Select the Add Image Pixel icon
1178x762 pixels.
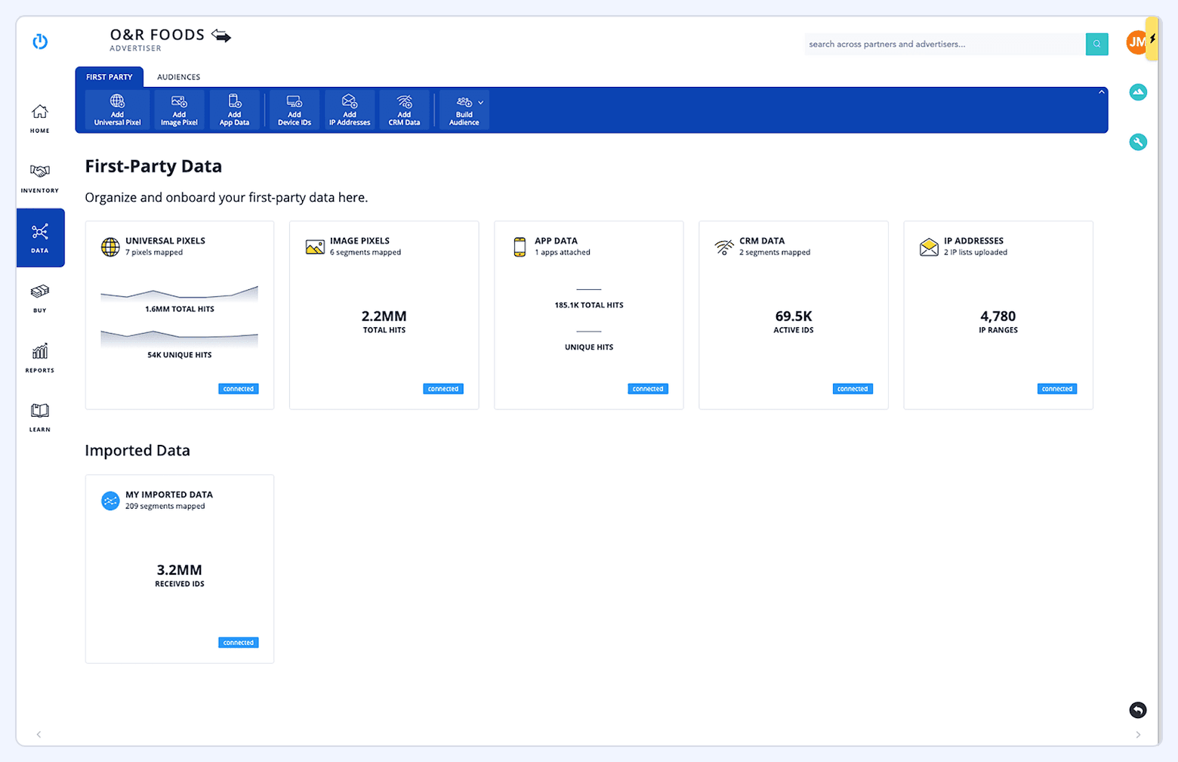(x=179, y=109)
